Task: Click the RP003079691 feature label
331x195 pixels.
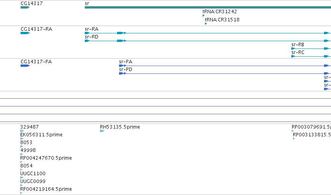Action: coord(311,127)
